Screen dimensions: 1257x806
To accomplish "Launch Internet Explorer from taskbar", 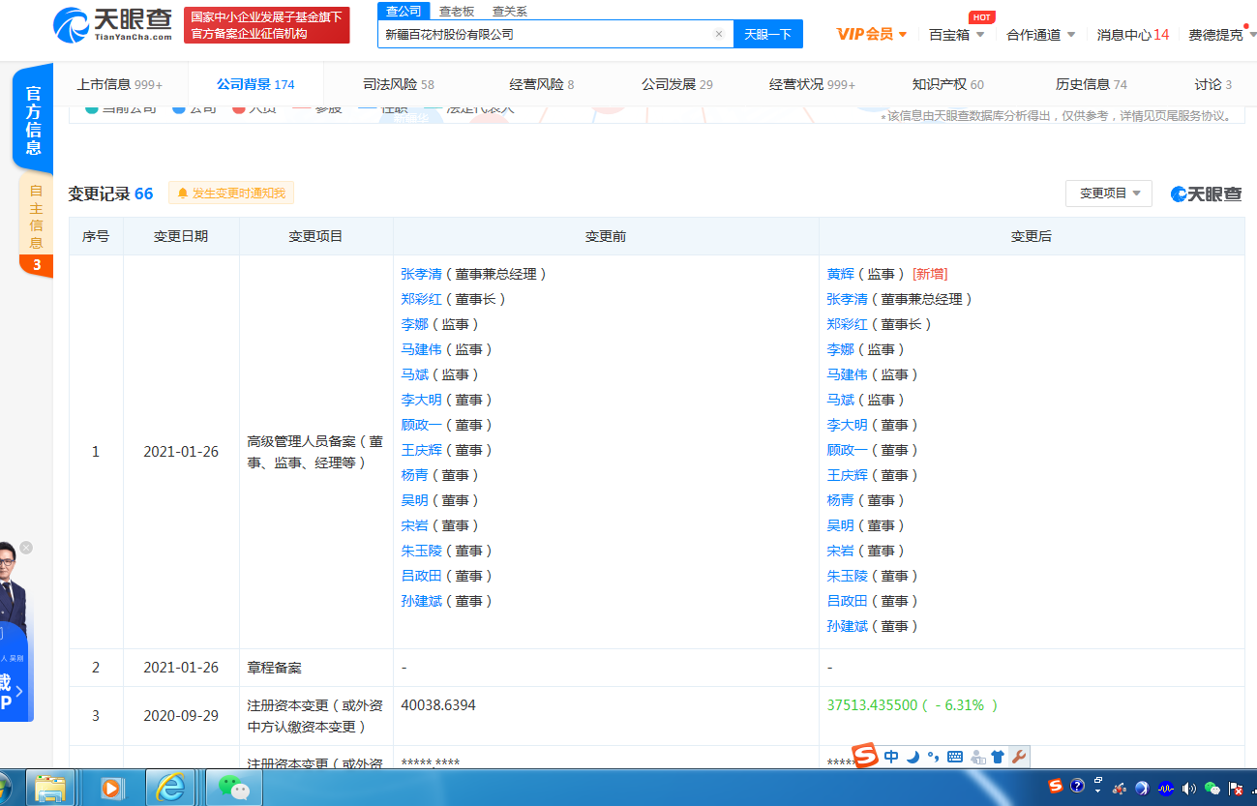I will pos(171,788).
